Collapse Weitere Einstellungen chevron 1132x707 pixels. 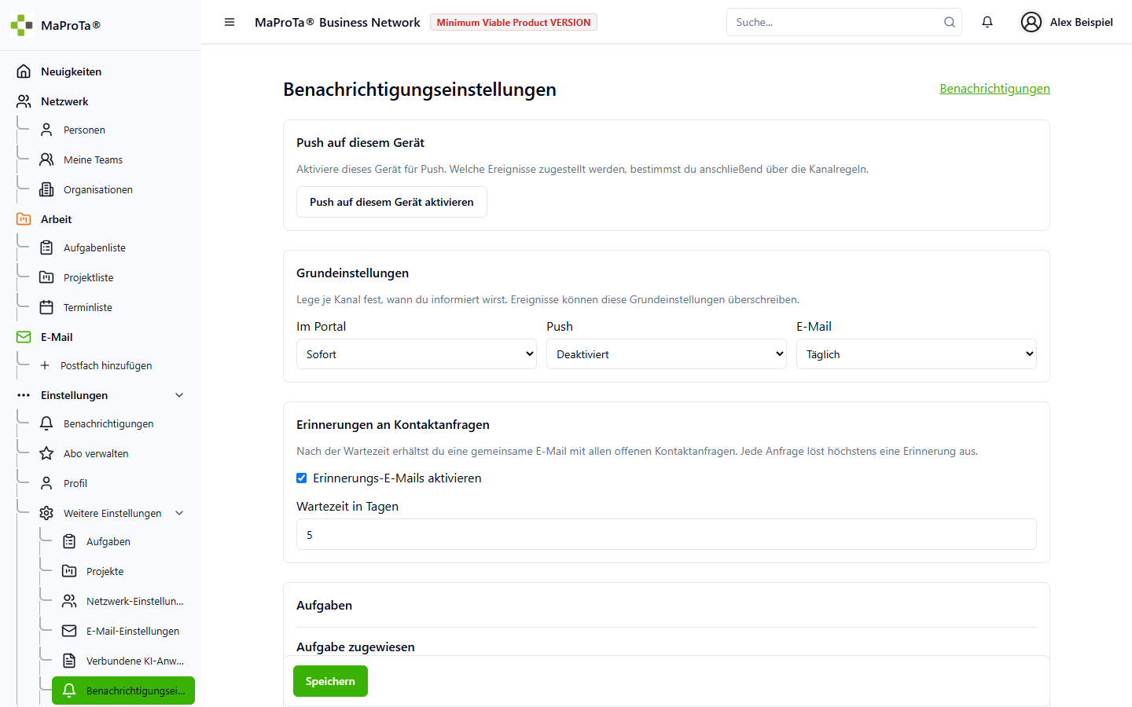179,513
